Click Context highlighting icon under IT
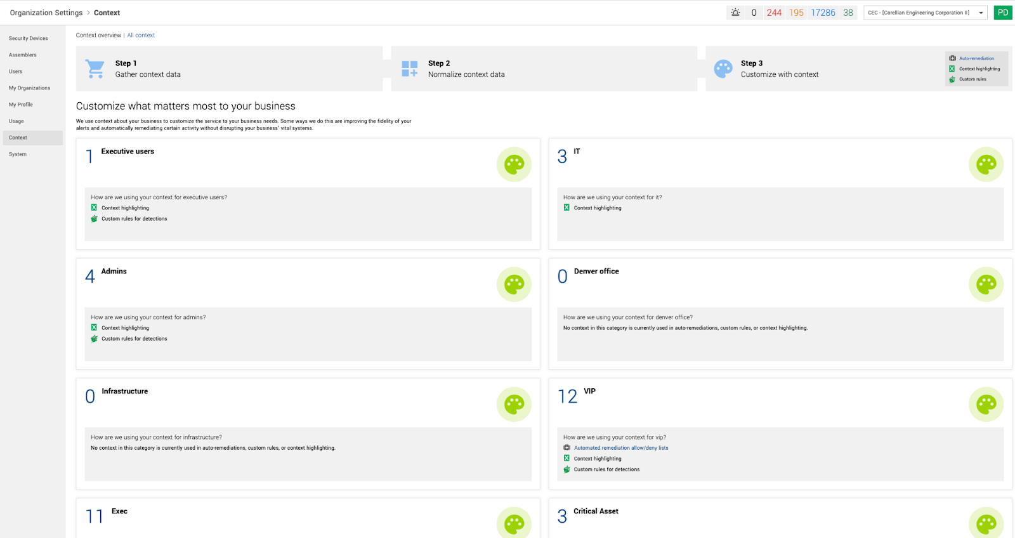Image resolution: width=1015 pixels, height=538 pixels. click(x=566, y=207)
